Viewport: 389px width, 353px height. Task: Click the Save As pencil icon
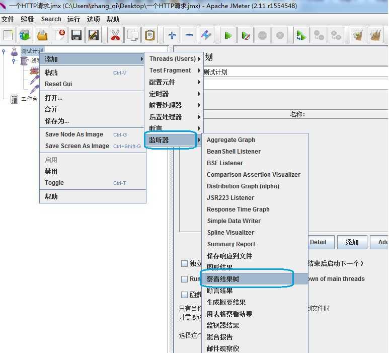pyautogui.click(x=94, y=35)
